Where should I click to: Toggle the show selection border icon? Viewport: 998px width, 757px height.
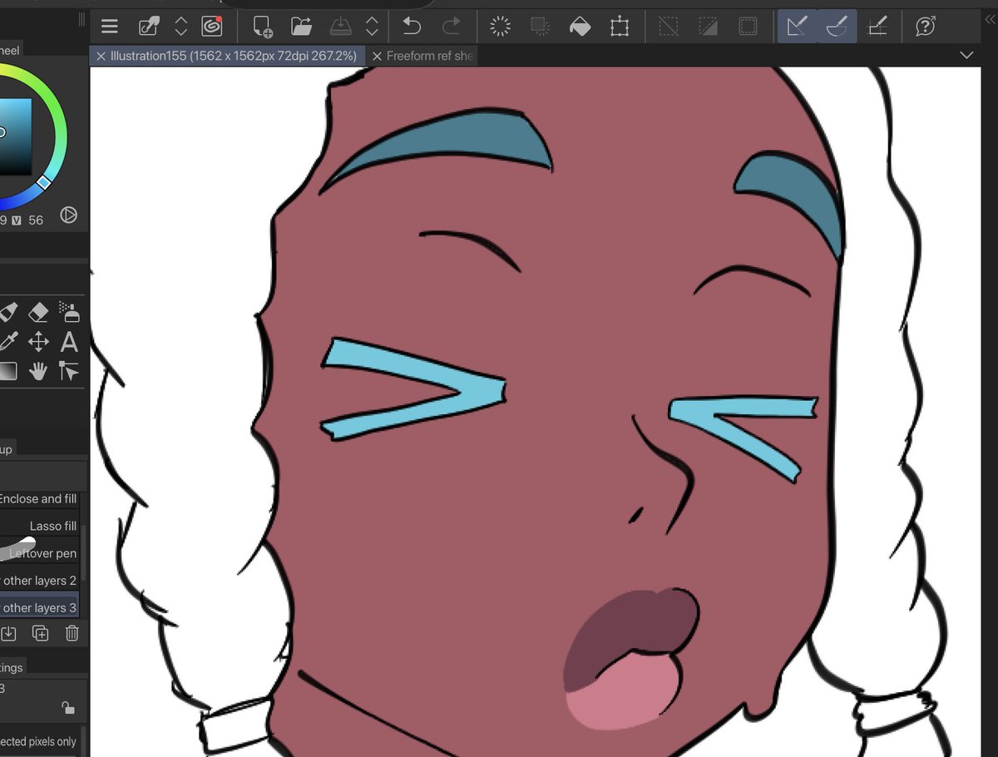[748, 27]
